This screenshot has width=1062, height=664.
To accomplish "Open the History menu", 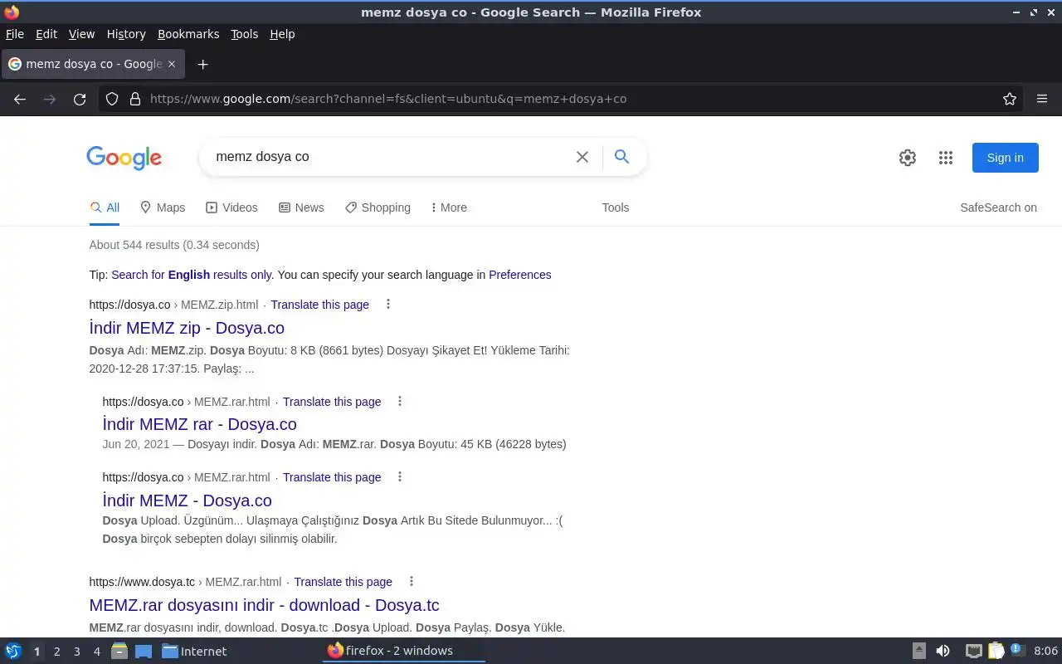I will tap(126, 34).
